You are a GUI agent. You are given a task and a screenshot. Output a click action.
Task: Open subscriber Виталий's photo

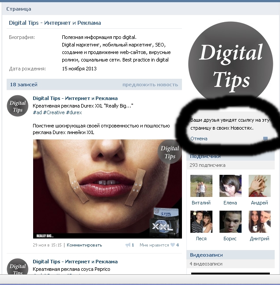(x=201, y=186)
